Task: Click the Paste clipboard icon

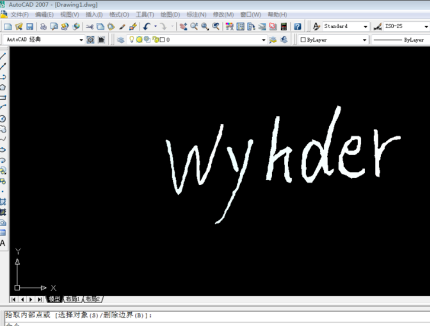Action: (111, 27)
